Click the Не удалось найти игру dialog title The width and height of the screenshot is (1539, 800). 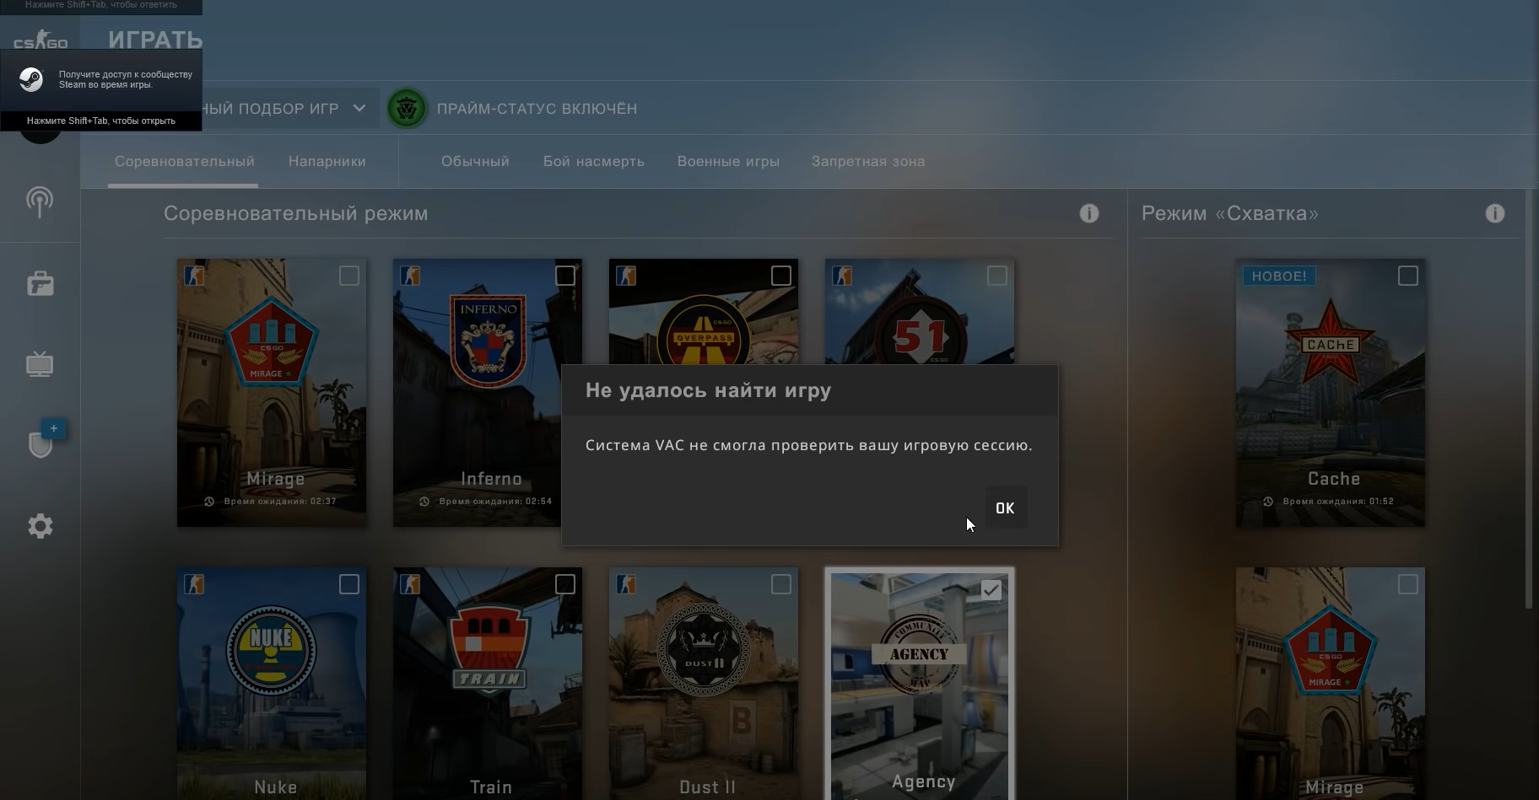tap(709, 390)
